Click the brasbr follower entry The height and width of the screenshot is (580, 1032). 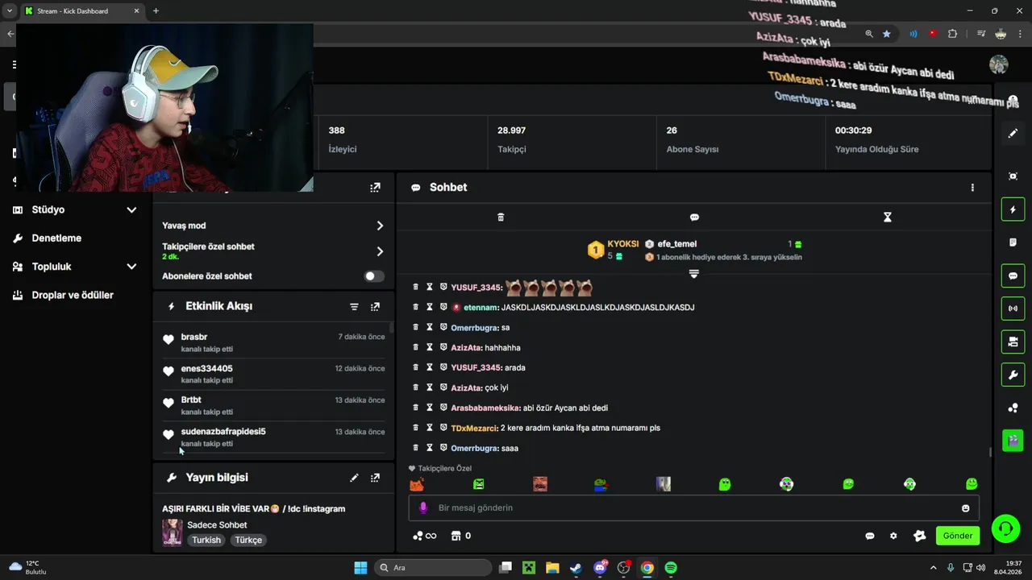[273, 342]
